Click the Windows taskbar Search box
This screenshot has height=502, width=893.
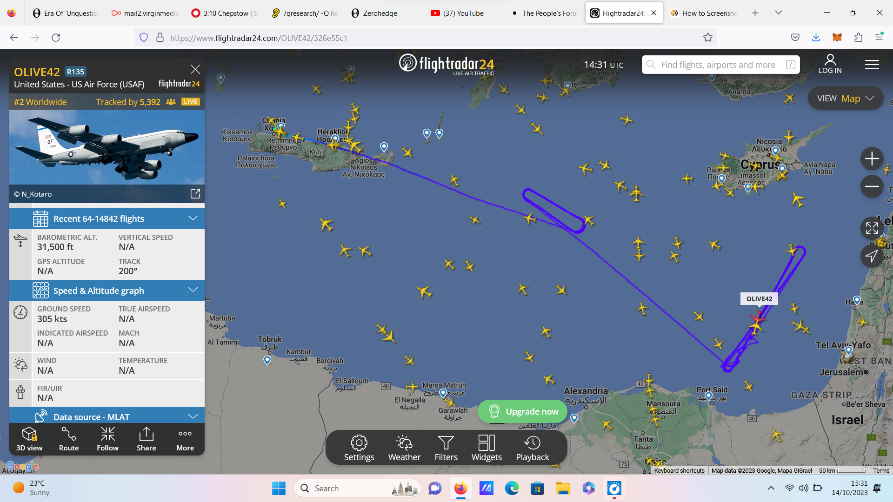357,488
